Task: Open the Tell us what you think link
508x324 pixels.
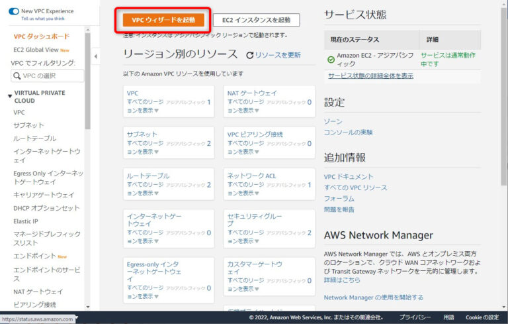Action: pyautogui.click(x=43, y=19)
